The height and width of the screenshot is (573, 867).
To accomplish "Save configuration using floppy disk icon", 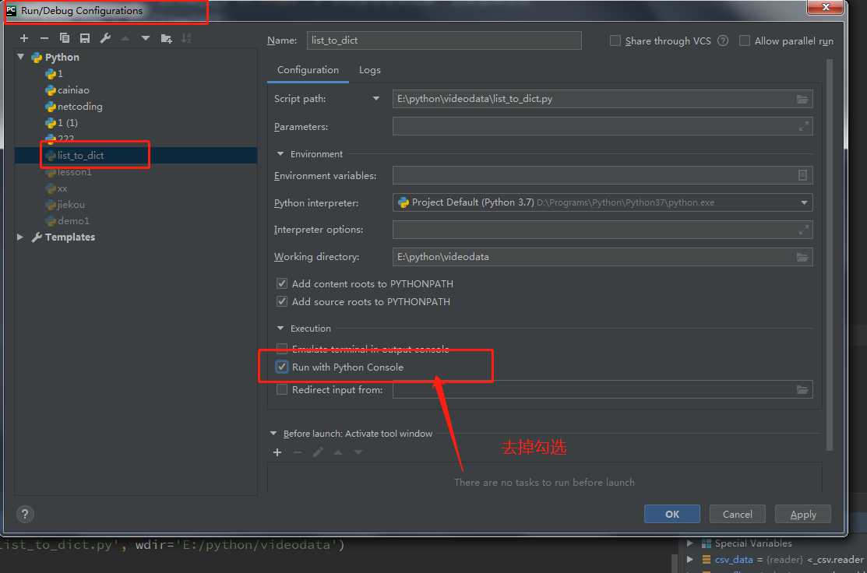I will pyautogui.click(x=85, y=38).
